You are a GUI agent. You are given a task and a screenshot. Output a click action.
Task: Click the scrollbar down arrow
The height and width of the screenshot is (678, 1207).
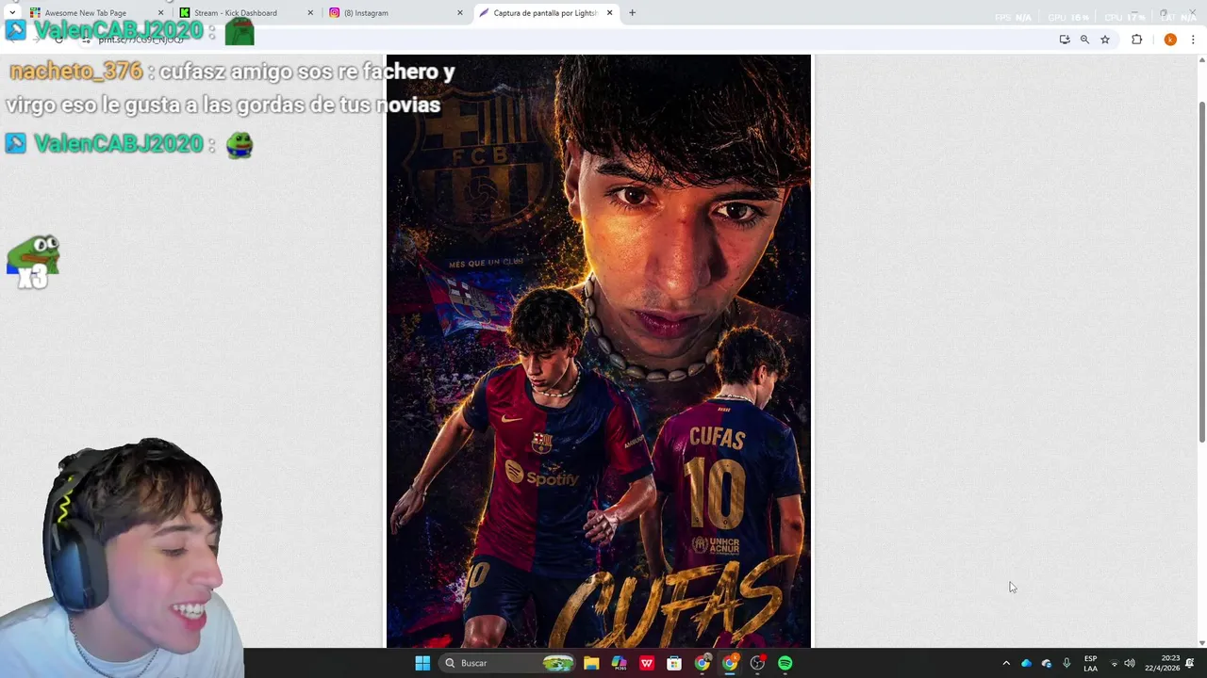1201,642
